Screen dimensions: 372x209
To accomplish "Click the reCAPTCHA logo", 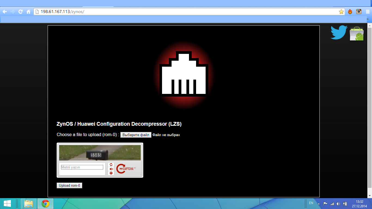I will point(126,169).
